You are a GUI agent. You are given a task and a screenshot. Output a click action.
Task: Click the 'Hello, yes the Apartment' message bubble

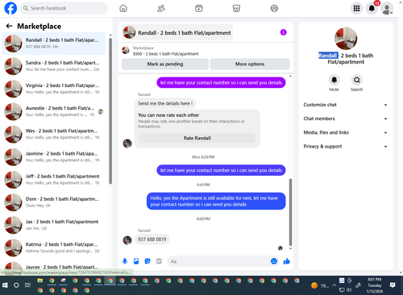click(x=216, y=202)
